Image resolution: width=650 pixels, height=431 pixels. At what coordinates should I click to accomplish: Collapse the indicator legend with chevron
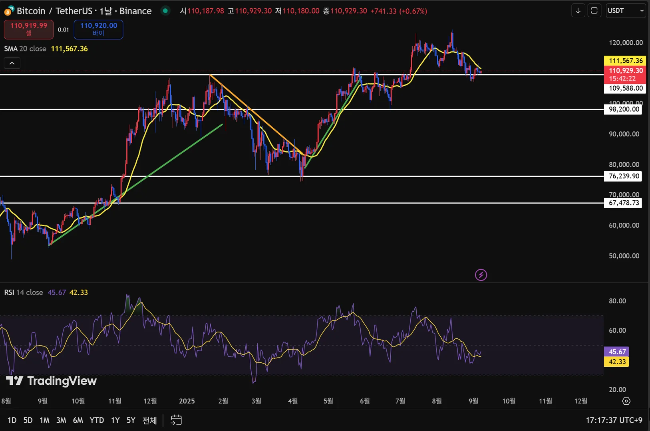[12, 63]
